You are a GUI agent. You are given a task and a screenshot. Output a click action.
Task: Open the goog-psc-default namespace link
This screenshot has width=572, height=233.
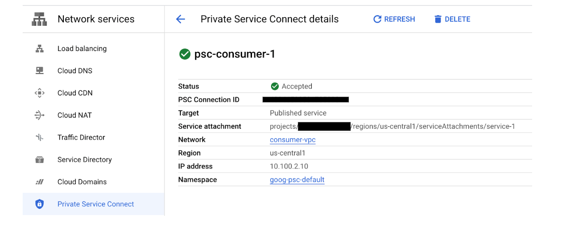pyautogui.click(x=297, y=180)
